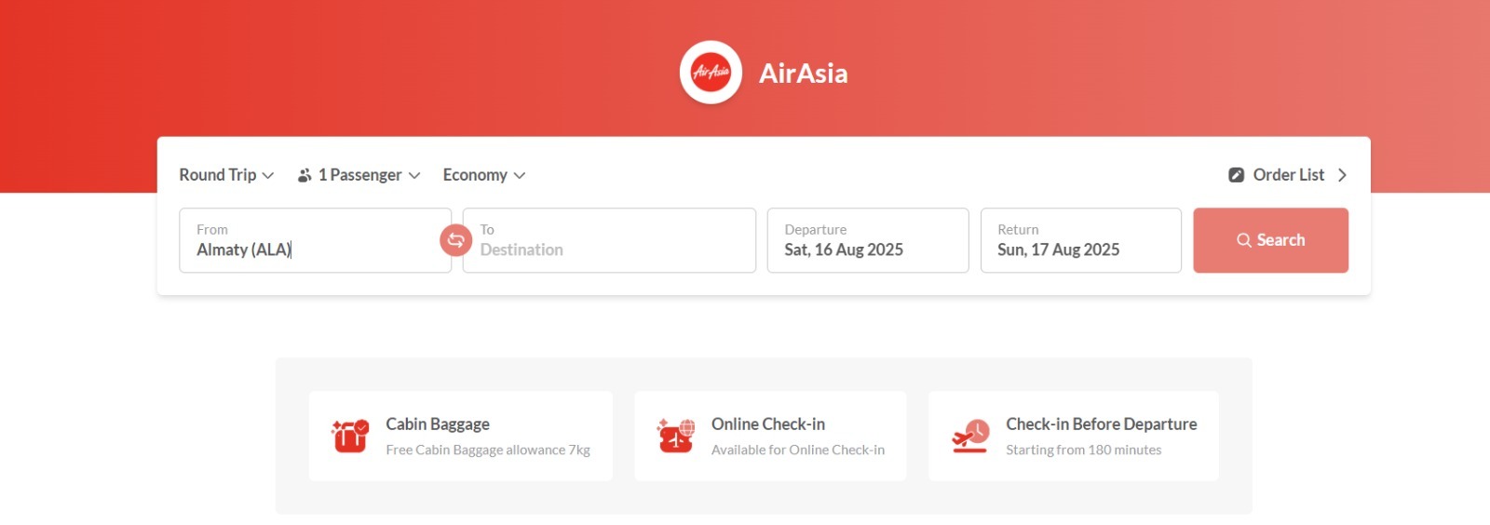Click the AirAsia title text
This screenshot has width=1490, height=525.
[x=804, y=74]
